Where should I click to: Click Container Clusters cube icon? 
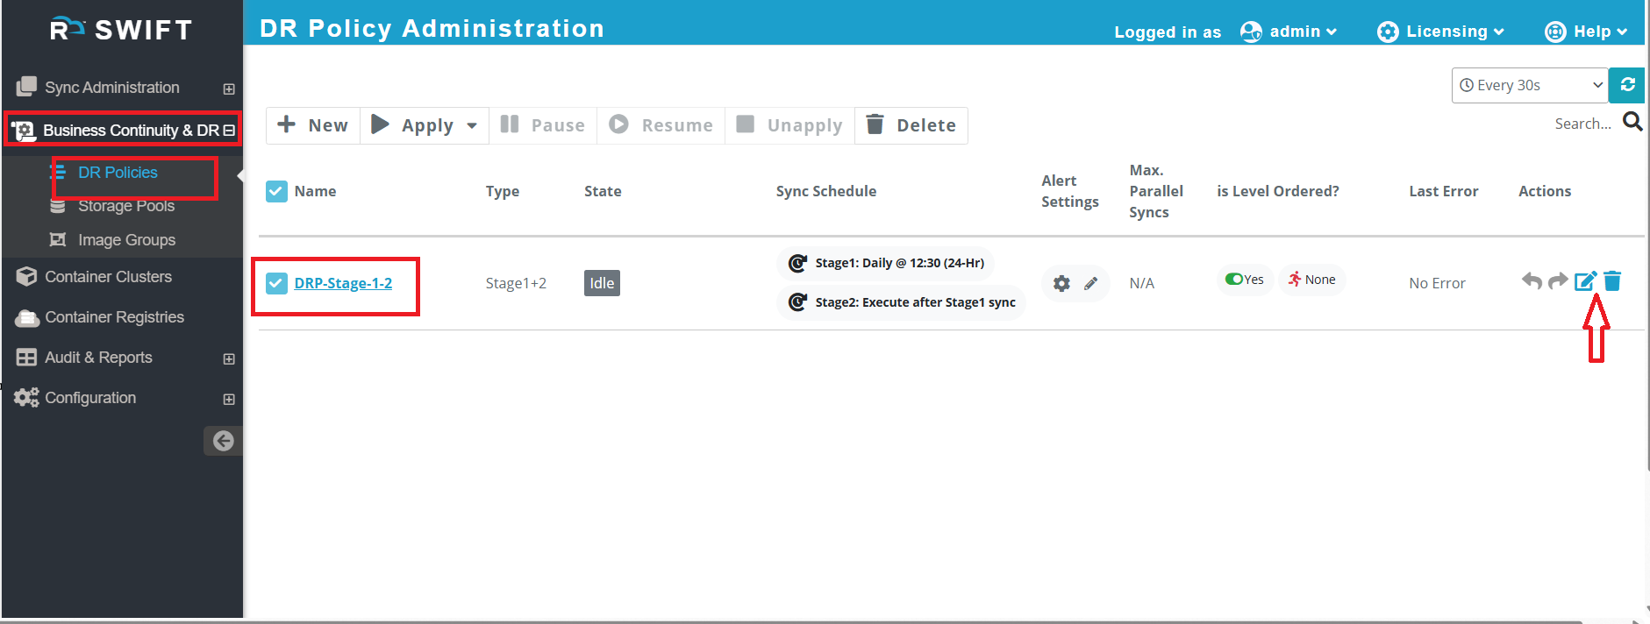point(26,277)
